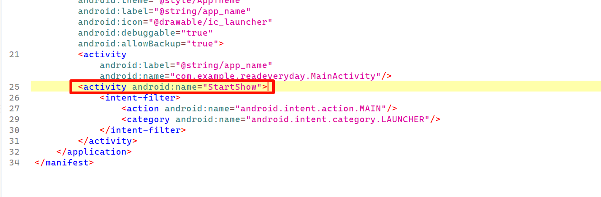Screen dimensions: 601x197
Task: Click the closing </application> tag
Action: (94, 152)
